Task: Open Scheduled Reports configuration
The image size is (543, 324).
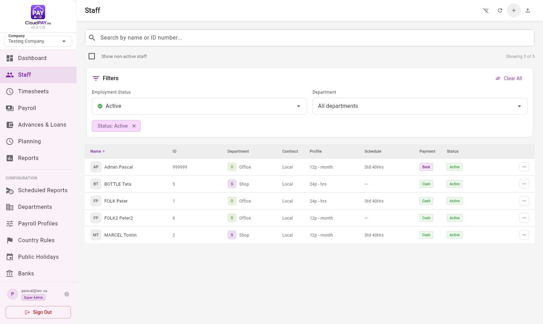Action: pos(38,190)
